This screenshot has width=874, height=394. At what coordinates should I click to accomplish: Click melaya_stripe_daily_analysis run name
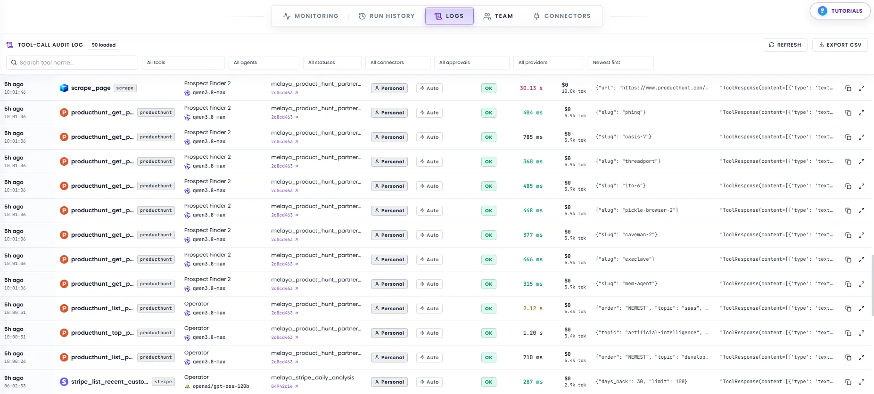[x=313, y=378]
